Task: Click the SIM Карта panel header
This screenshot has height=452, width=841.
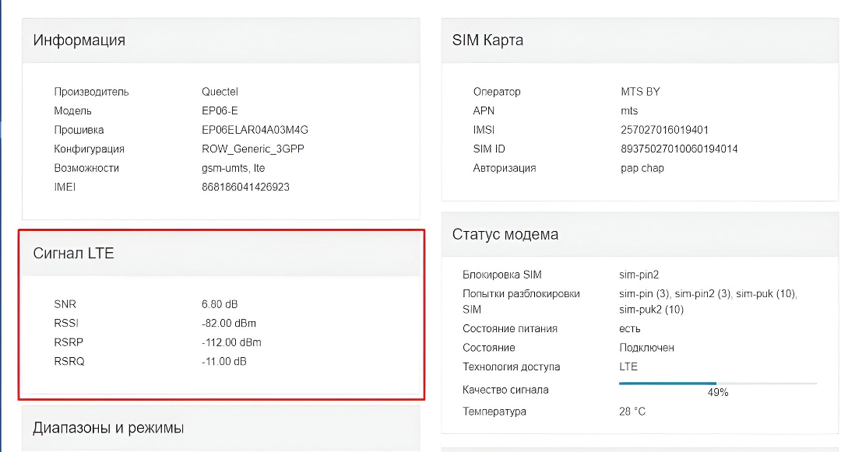Action: tap(487, 40)
